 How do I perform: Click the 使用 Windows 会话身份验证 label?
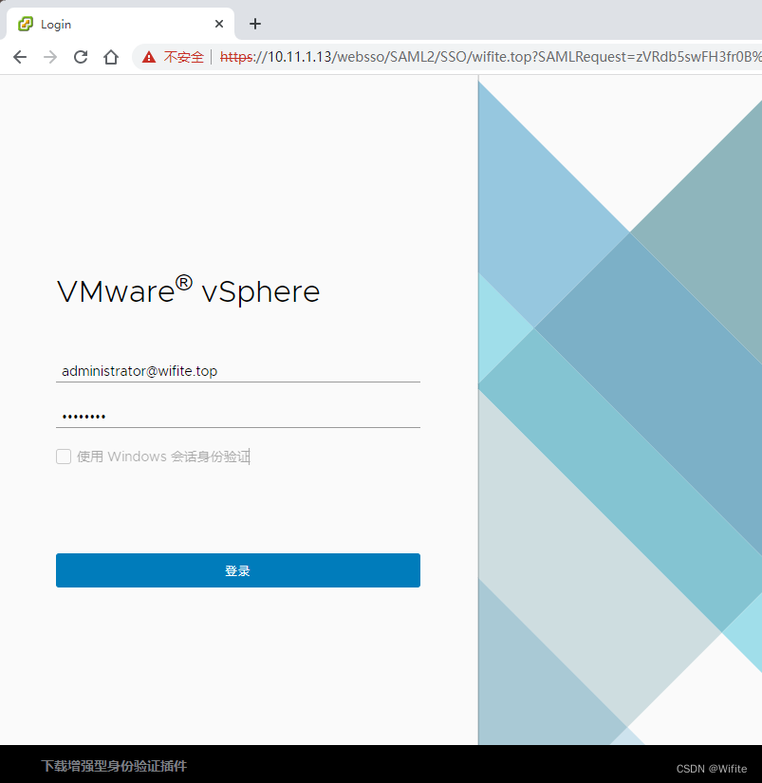click(x=163, y=457)
